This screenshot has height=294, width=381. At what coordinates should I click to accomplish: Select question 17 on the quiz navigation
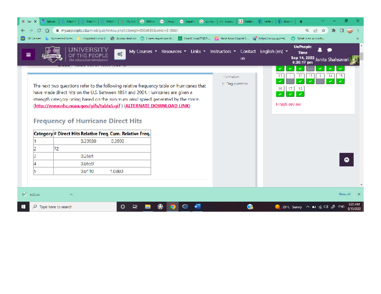point(290,90)
